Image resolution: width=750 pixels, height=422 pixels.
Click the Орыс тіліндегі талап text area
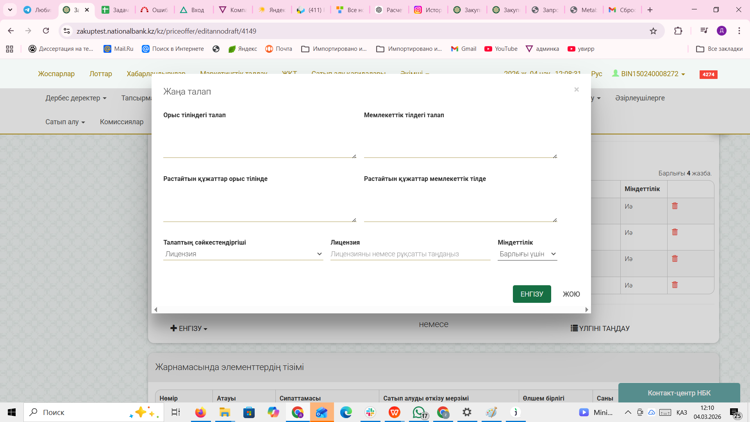tap(259, 141)
